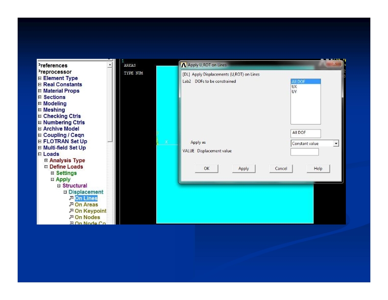Open On Areas displacement option

click(x=86, y=205)
